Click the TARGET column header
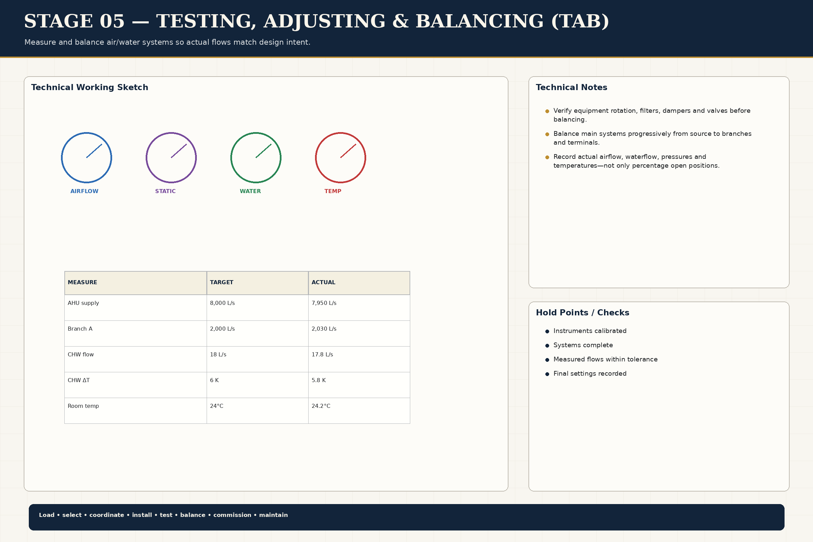 point(257,283)
